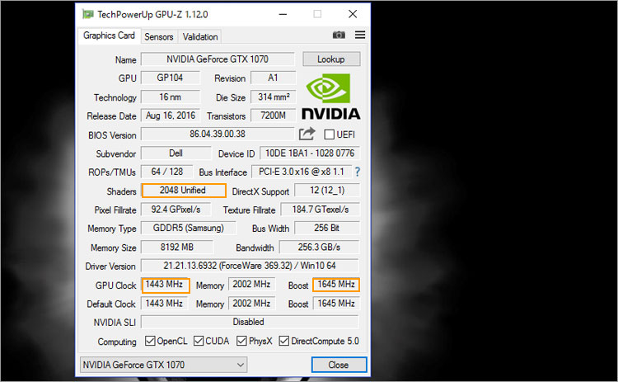Click the GPU-Z title bar app icon
This screenshot has width=618, height=382.
pos(88,14)
